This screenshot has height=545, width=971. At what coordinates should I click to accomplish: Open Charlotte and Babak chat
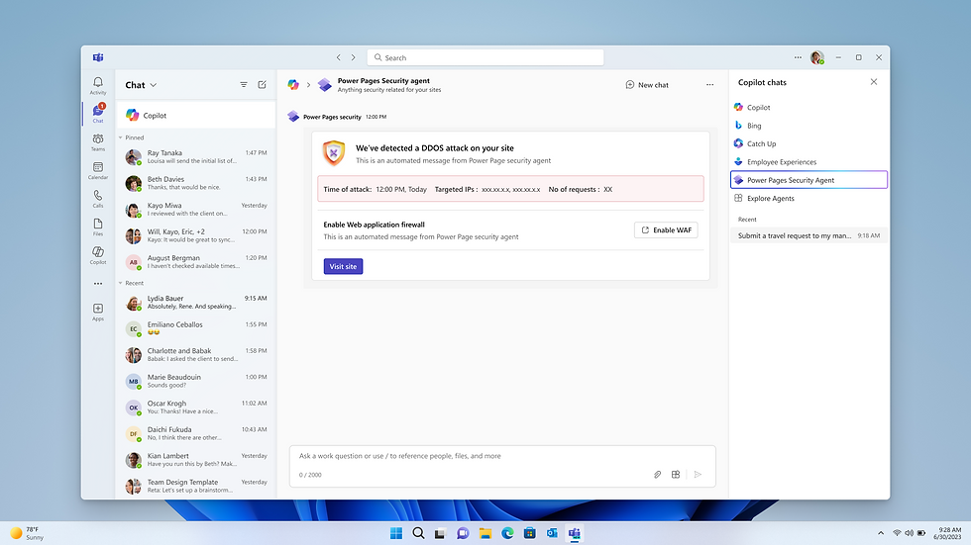point(196,355)
